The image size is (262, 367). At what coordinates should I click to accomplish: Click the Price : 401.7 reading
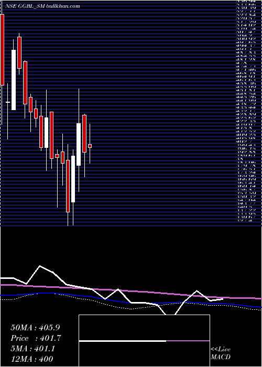coord(36,338)
